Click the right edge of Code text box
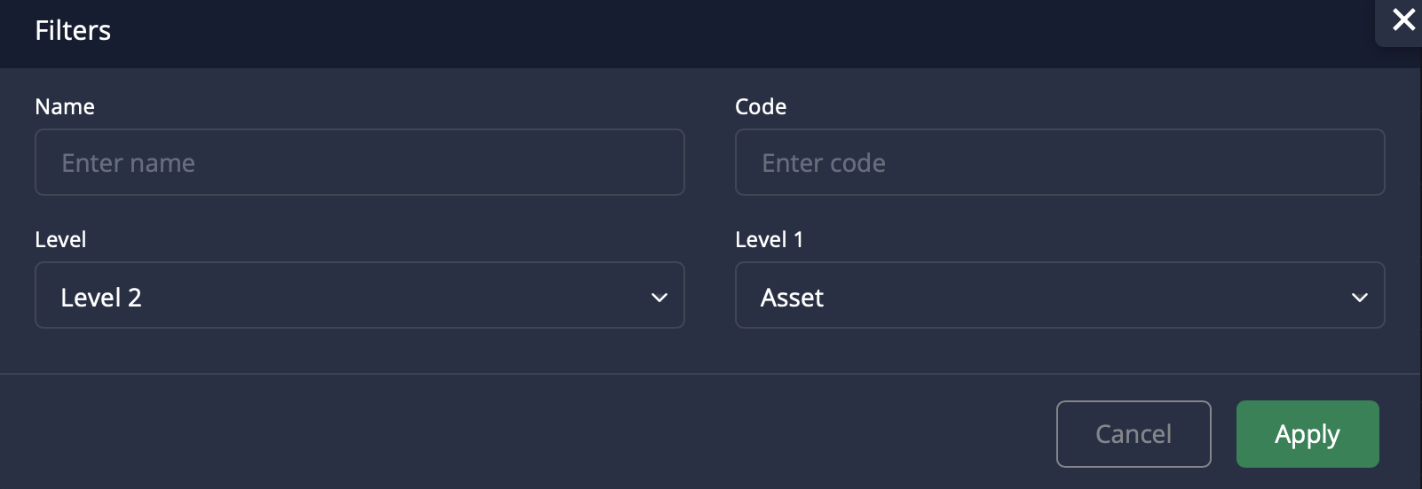 coord(1373,163)
